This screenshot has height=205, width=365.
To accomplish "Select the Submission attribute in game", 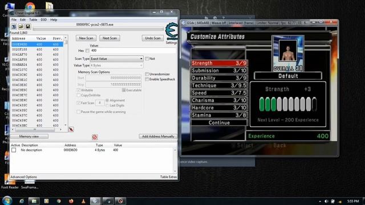I will tap(219, 71).
